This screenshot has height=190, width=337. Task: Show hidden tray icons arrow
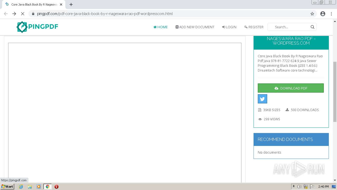[294, 187]
